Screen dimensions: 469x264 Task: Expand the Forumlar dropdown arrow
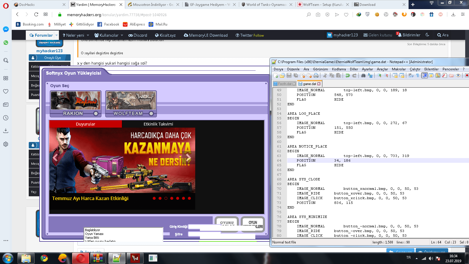coord(57,35)
